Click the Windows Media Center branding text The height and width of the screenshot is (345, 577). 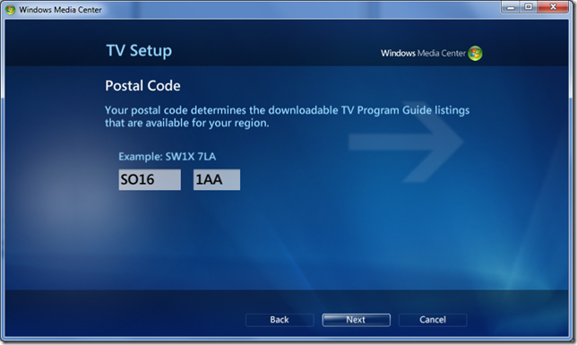423,54
